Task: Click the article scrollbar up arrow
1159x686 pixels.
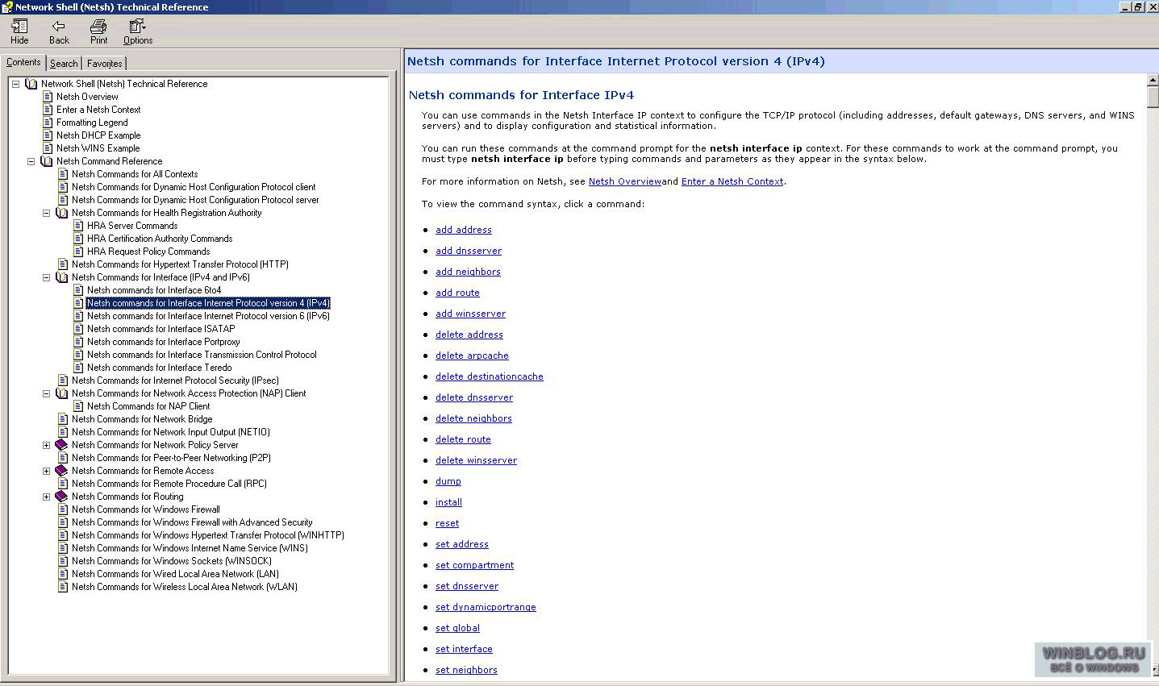Action: click(x=1153, y=81)
